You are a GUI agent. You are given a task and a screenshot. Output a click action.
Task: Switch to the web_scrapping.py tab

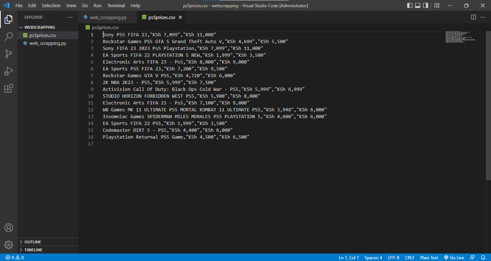click(108, 17)
